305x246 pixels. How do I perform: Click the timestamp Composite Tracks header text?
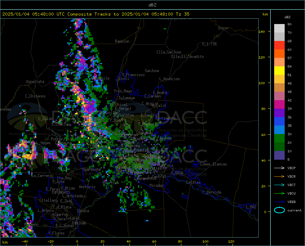pyautogui.click(x=96, y=14)
